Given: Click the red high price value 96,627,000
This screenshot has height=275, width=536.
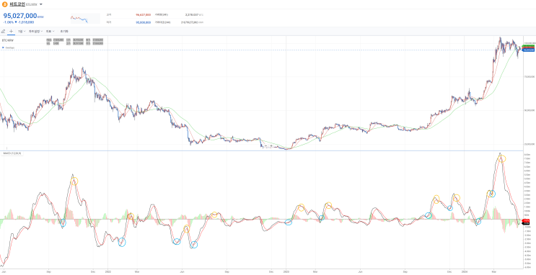Looking at the screenshot, I should tap(144, 15).
